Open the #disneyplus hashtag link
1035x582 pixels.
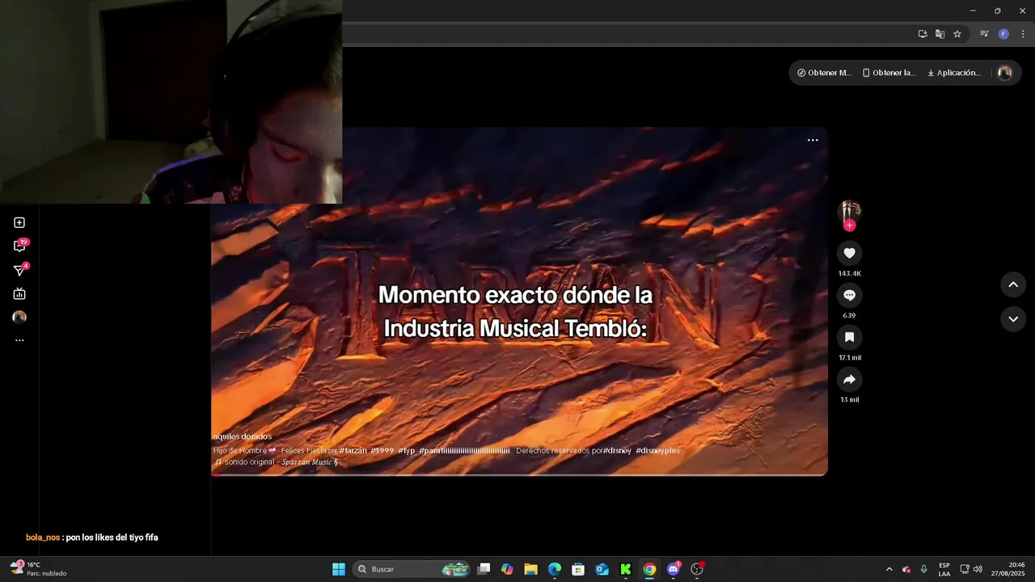click(657, 450)
